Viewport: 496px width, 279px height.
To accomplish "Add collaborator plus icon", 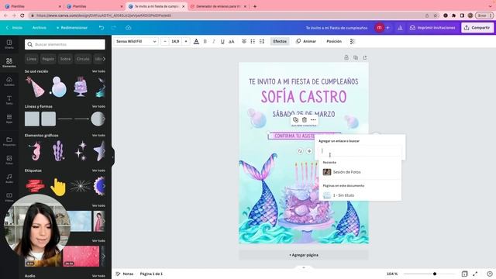I will [x=387, y=28].
